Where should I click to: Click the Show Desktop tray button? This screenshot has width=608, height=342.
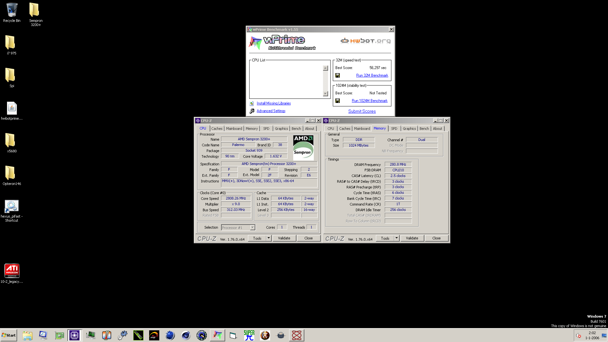[604, 335]
